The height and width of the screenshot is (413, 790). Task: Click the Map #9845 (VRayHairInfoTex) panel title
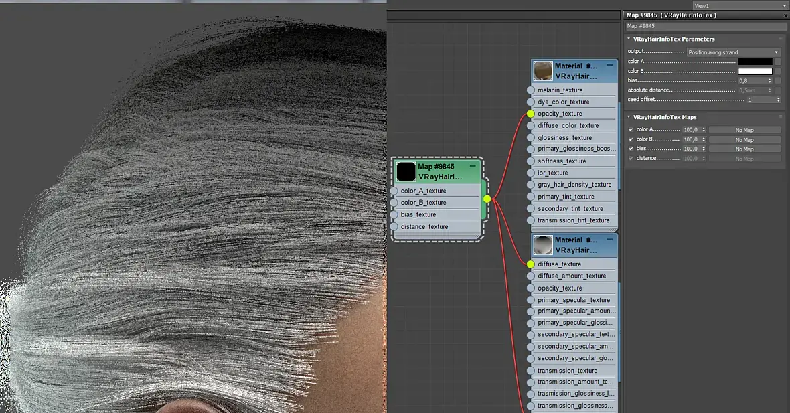click(671, 15)
